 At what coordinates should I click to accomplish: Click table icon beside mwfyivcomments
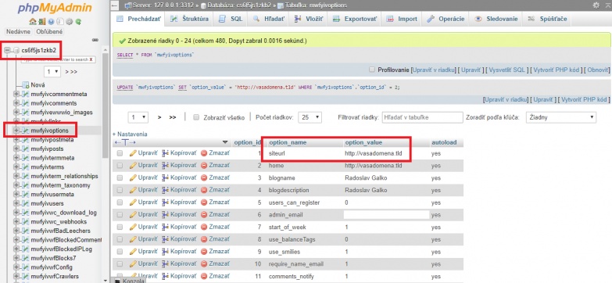click(x=26, y=103)
